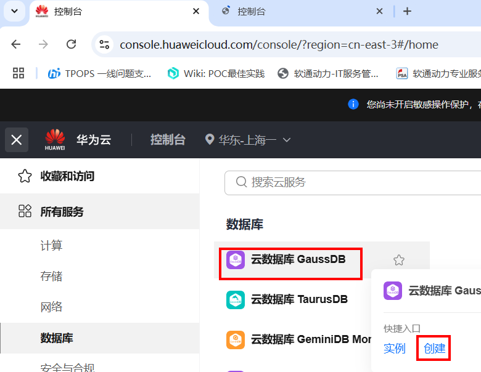Open the 华东-上海一 region dropdown
Screen dimensions: 481x372
[248, 140]
